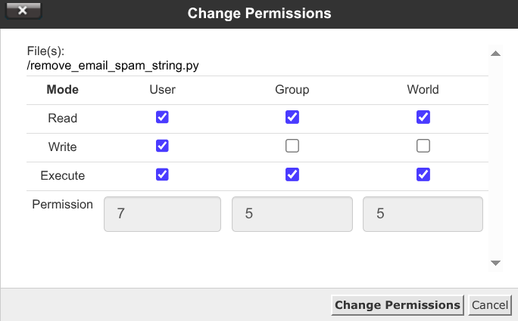Image resolution: width=518 pixels, height=321 pixels.
Task: Click the World permission number field
Action: point(423,214)
